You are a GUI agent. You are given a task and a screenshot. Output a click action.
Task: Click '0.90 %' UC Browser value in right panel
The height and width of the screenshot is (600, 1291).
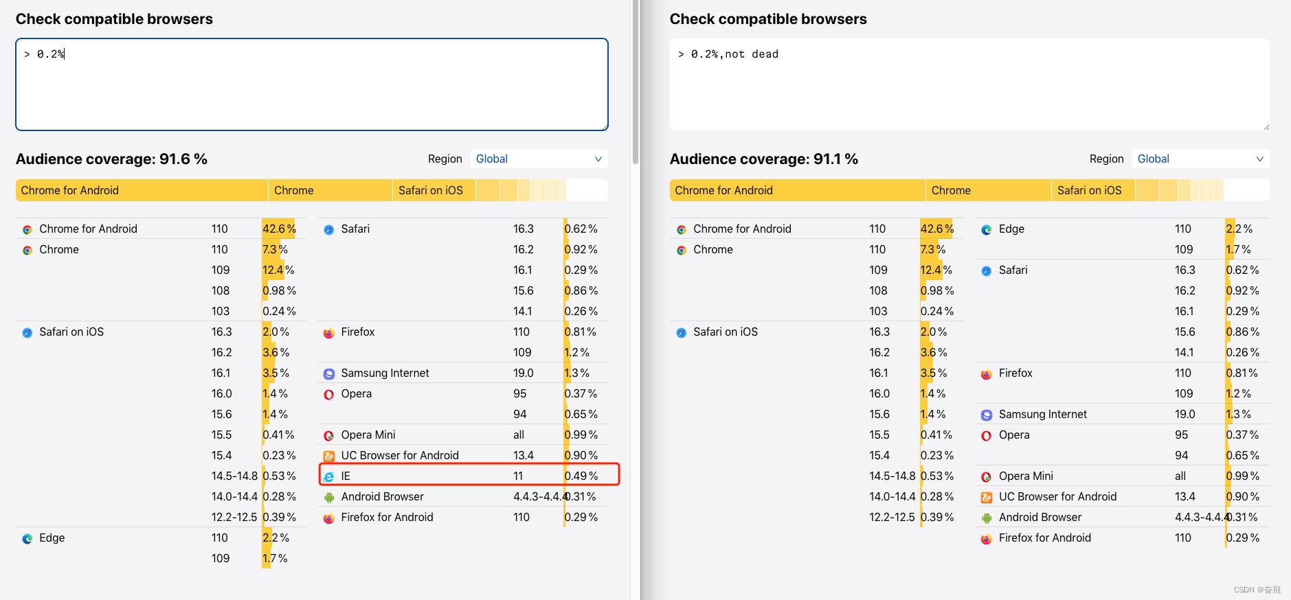click(x=1243, y=496)
